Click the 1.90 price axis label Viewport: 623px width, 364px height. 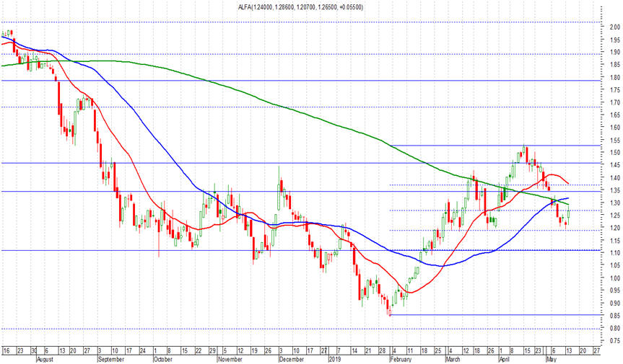tap(615, 53)
